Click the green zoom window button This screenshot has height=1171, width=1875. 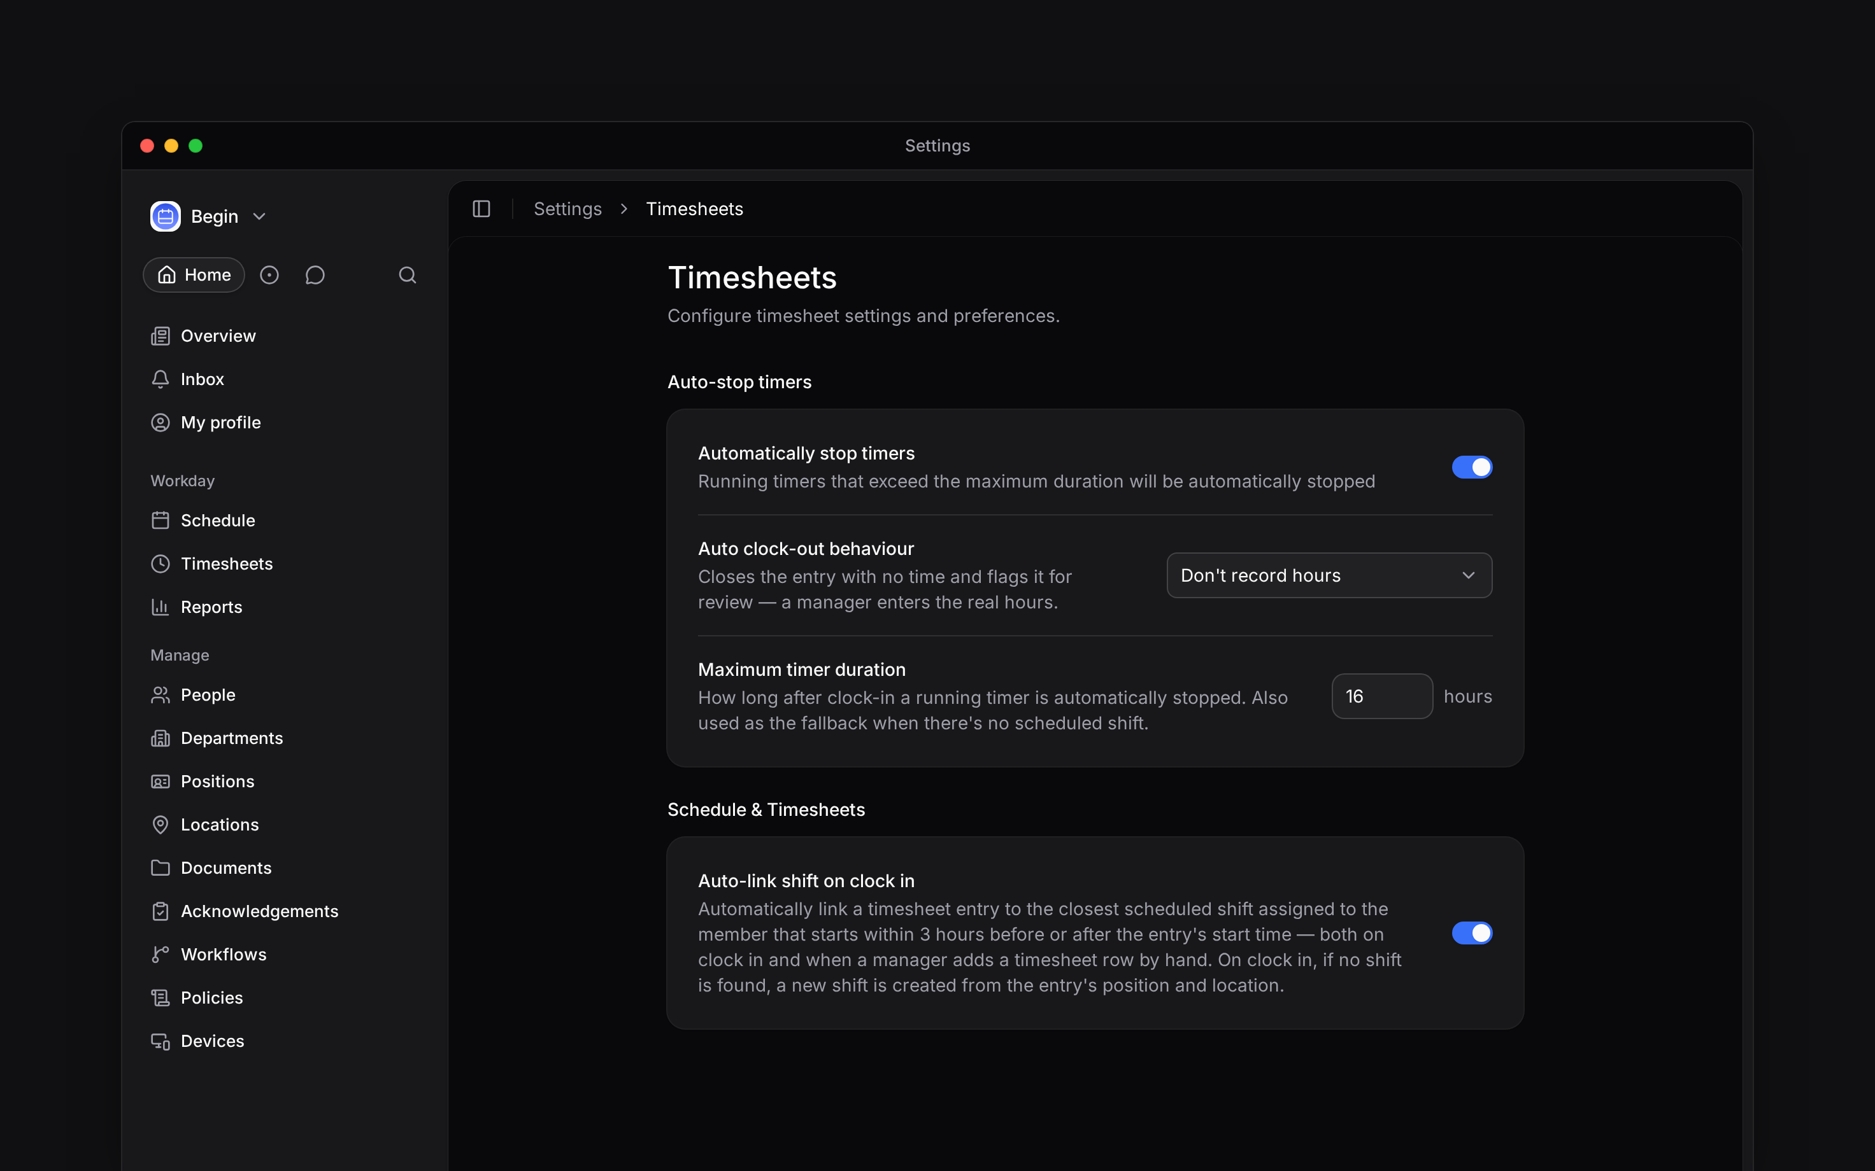tap(196, 146)
